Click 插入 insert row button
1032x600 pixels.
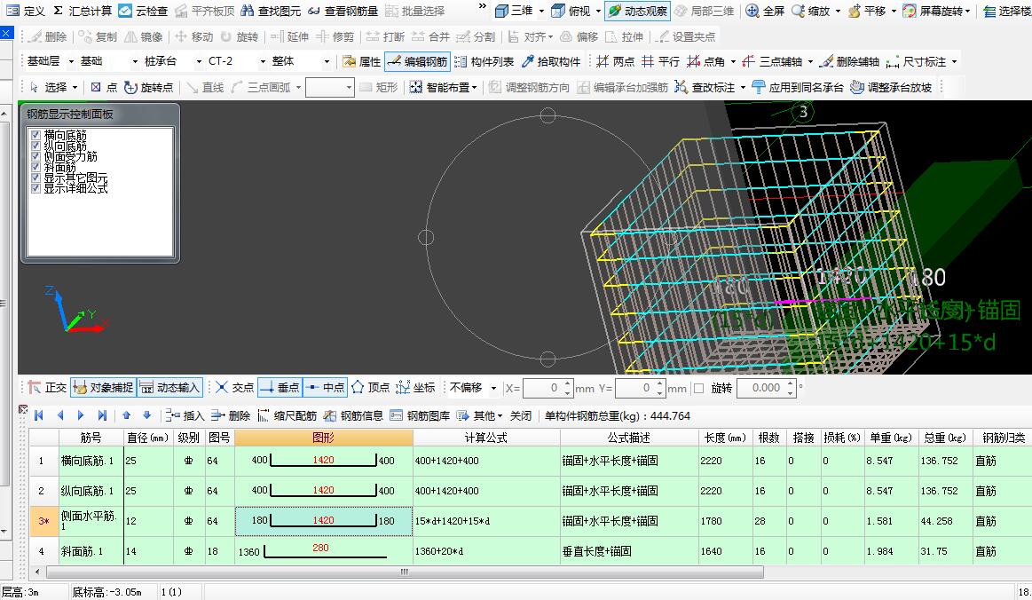[185, 415]
